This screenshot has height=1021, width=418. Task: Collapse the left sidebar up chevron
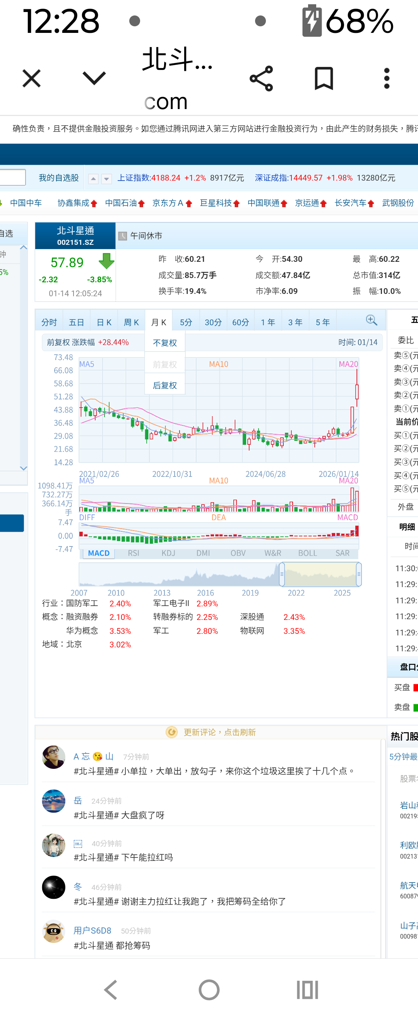[23, 248]
